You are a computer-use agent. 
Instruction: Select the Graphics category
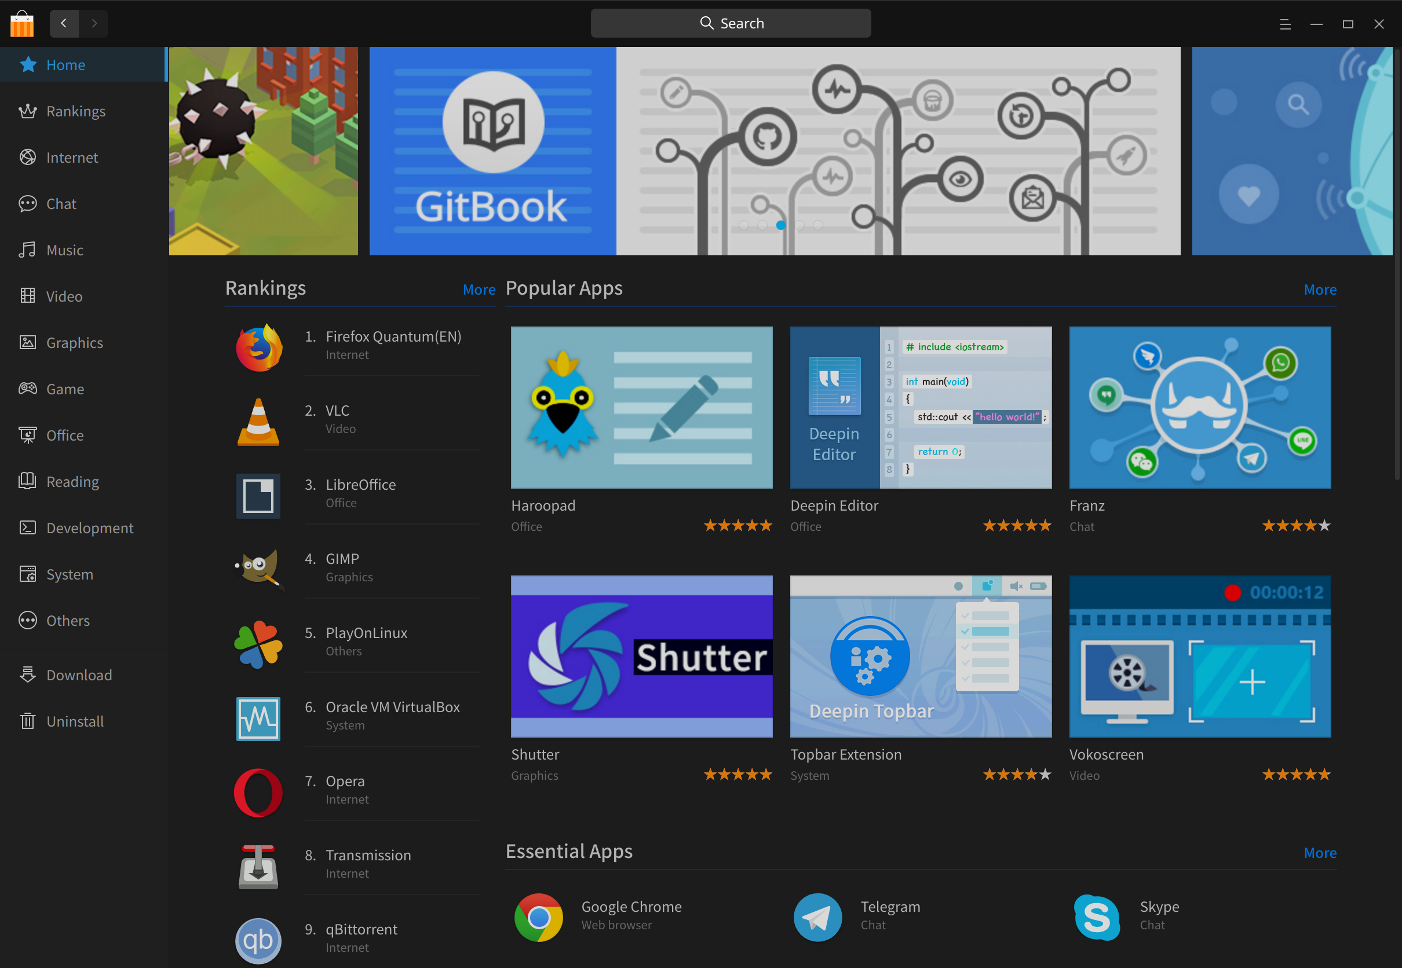[83, 343]
